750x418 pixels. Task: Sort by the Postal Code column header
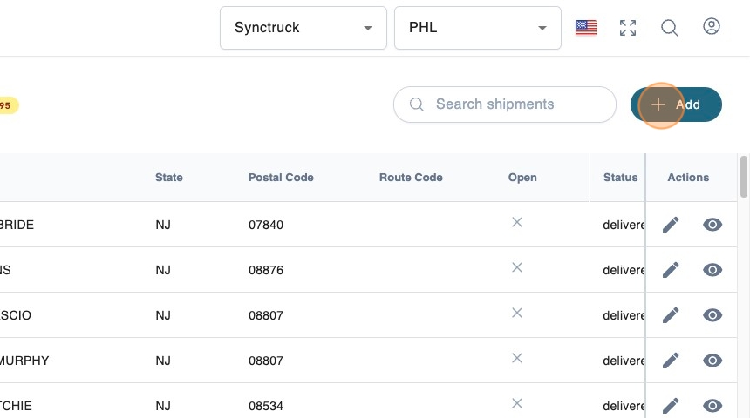point(281,178)
